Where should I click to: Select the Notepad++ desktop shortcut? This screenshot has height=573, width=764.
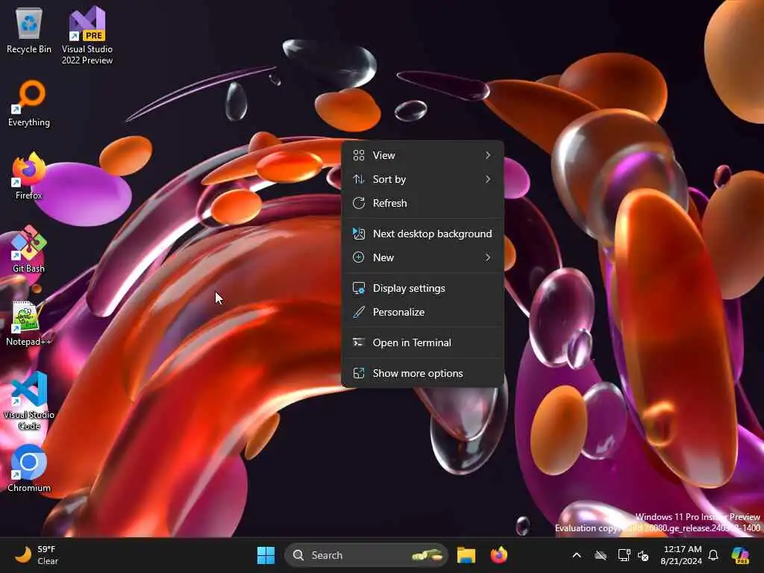tap(29, 323)
